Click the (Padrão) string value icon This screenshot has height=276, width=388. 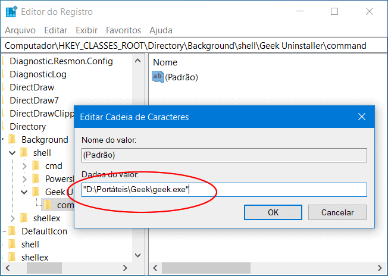[158, 77]
